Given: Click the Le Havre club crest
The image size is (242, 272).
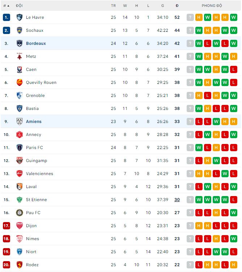Looking at the screenshot, I should point(20,17).
